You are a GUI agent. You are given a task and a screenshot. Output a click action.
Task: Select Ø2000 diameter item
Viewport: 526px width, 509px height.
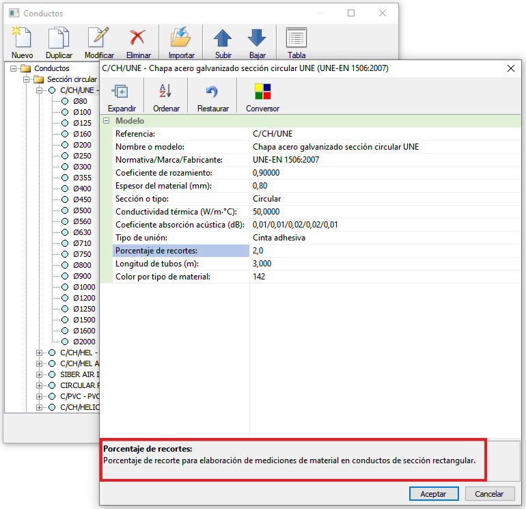pos(84,342)
